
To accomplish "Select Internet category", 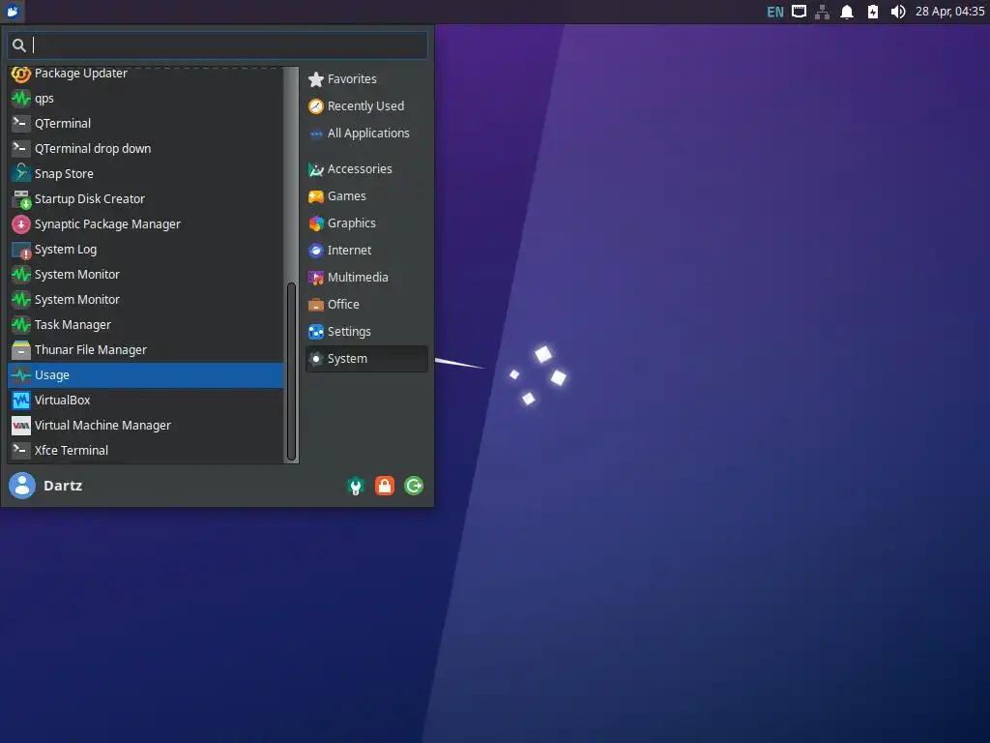I will pyautogui.click(x=366, y=251).
